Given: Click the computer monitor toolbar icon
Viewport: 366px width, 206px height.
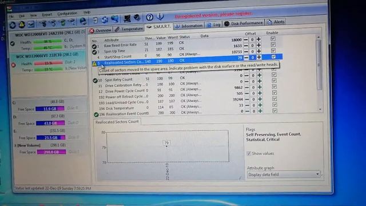Looking at the screenshot, I should (x=127, y=18).
